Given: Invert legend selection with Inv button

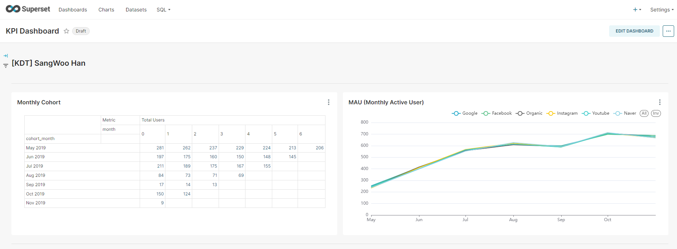Looking at the screenshot, I should [x=656, y=113].
